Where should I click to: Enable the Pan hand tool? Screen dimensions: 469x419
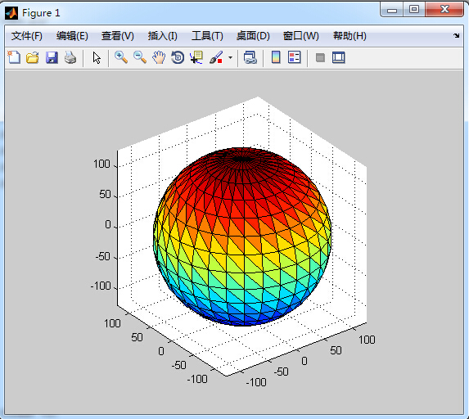(x=159, y=57)
